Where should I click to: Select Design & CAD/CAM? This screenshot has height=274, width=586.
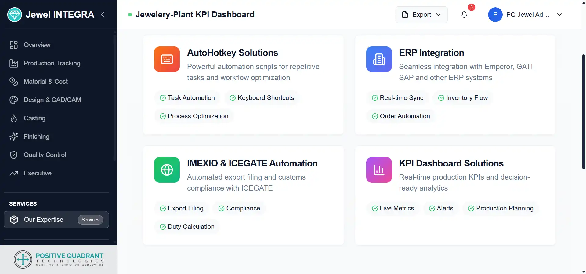pyautogui.click(x=56, y=100)
